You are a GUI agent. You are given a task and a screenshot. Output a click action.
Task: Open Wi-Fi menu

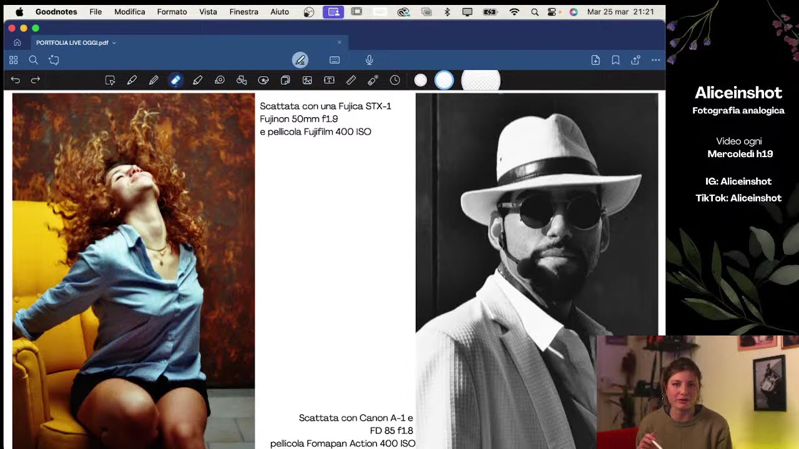pos(514,12)
